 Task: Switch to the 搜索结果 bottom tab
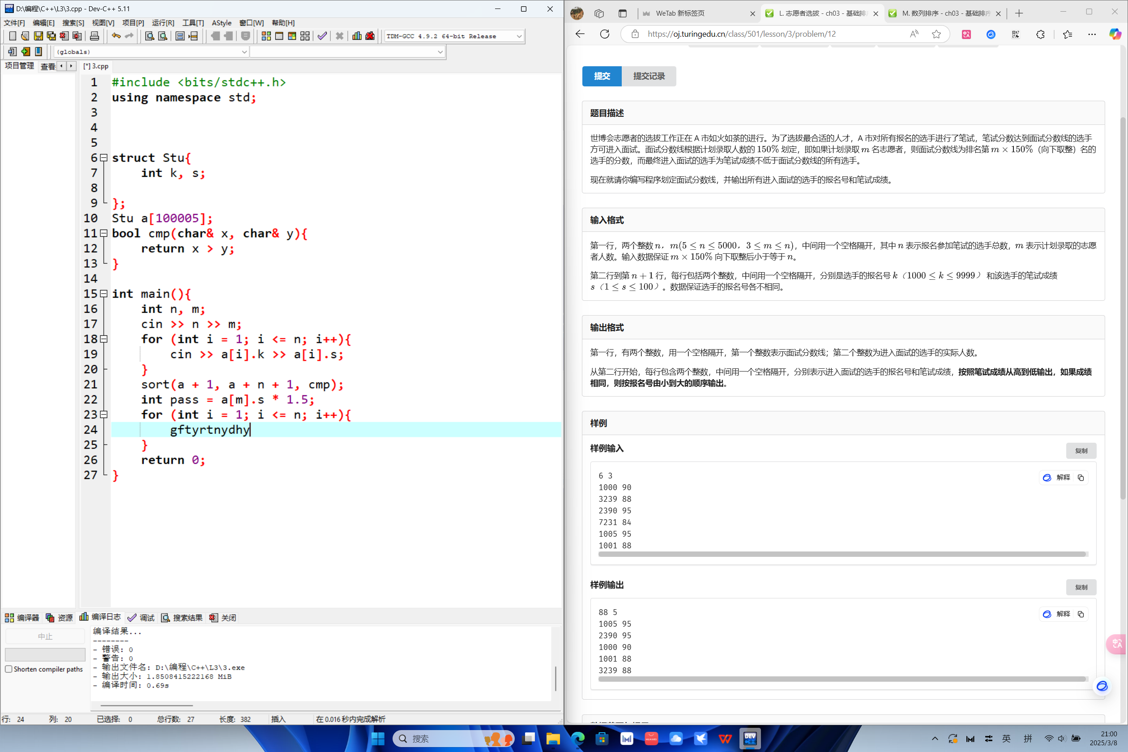[x=182, y=618]
